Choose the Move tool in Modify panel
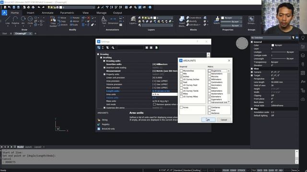Image resolution: width=307 pixels, height=172 pixels. click(x=62, y=18)
